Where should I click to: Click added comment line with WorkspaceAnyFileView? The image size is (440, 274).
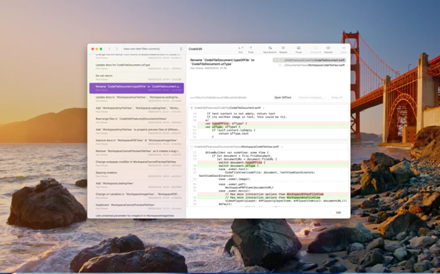pyautogui.click(x=274, y=198)
